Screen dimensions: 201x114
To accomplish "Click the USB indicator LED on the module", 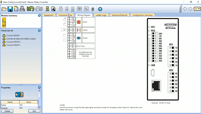I will pos(149,65).
